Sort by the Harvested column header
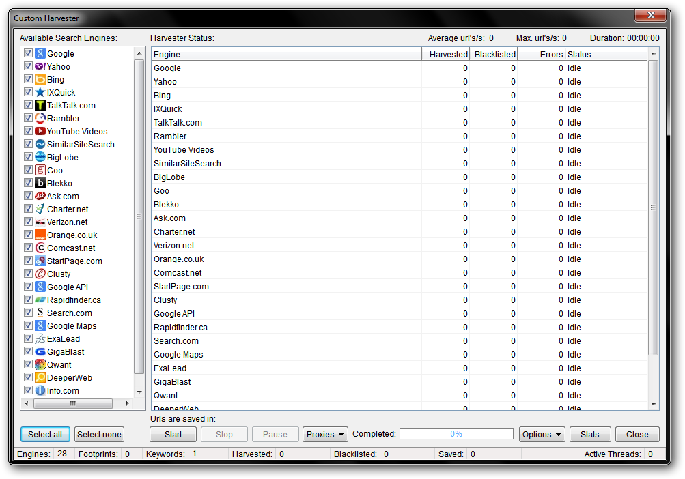 (x=445, y=54)
